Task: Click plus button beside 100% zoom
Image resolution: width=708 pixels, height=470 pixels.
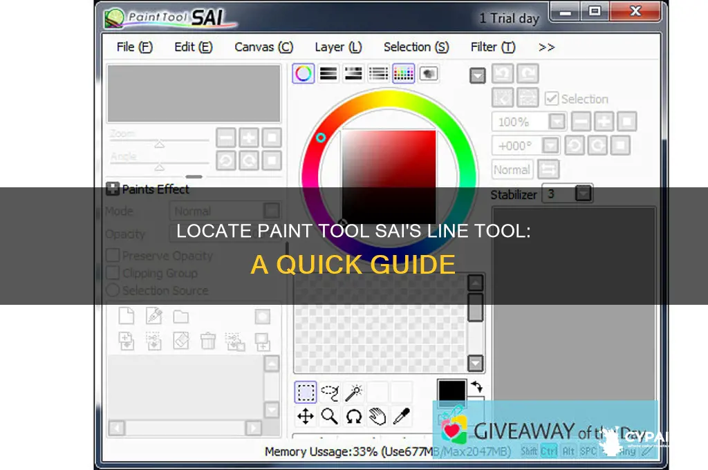Action: (x=604, y=122)
